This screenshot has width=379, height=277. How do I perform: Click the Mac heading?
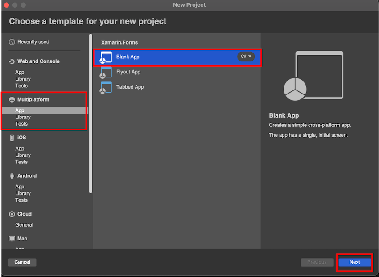22,239
